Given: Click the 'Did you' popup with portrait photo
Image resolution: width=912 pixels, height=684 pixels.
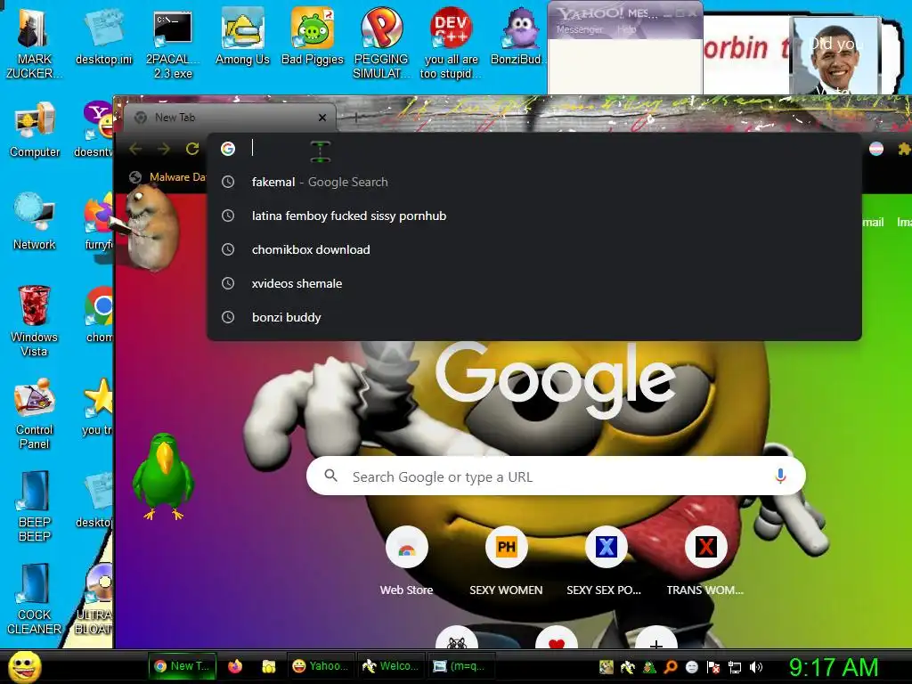Looking at the screenshot, I should [835, 54].
